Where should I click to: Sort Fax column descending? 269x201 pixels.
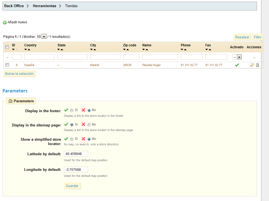(x=207, y=50)
